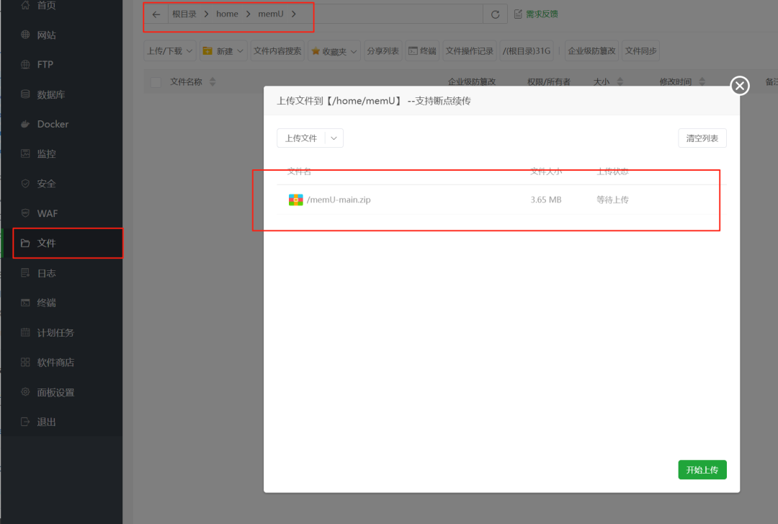Open 首页 home in sidebar
The image size is (778, 524).
coord(46,6)
